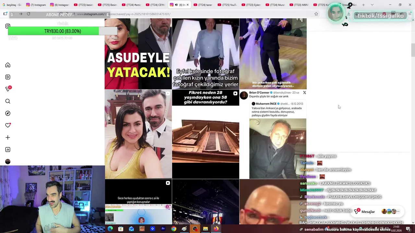Open Explore with the compass icon

point(8,113)
